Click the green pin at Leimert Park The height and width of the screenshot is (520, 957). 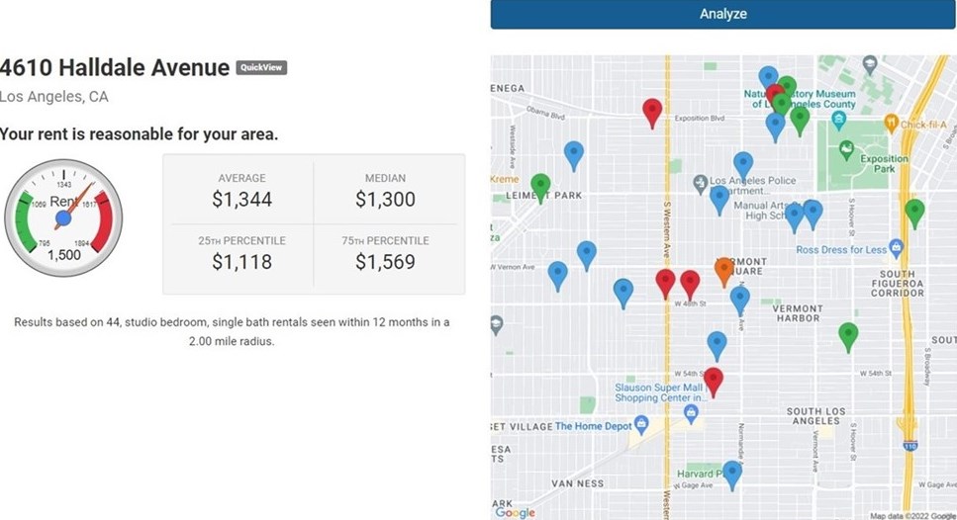540,185
